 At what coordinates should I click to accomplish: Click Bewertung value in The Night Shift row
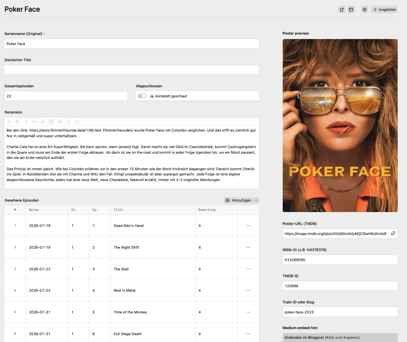[x=216, y=247]
